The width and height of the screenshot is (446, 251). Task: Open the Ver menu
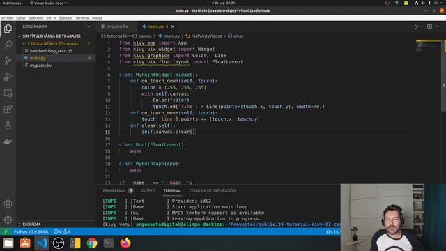tap(49, 18)
